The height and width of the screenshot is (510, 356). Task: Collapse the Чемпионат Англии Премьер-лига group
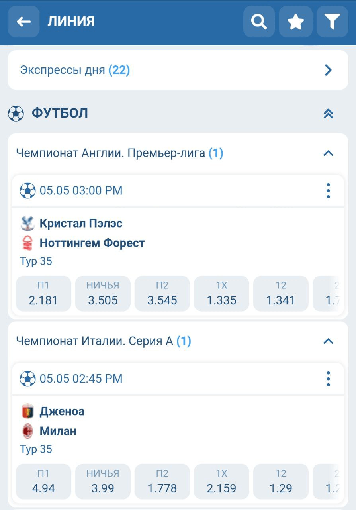(x=328, y=153)
